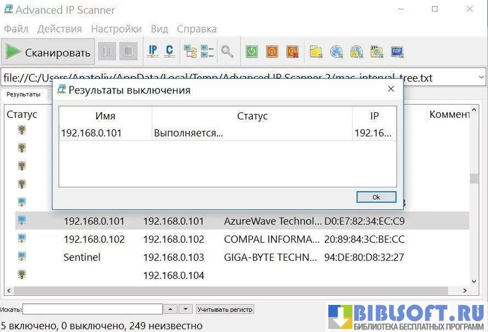This screenshot has height=332, width=488.
Task: Click the search next down arrow
Action: [x=186, y=309]
